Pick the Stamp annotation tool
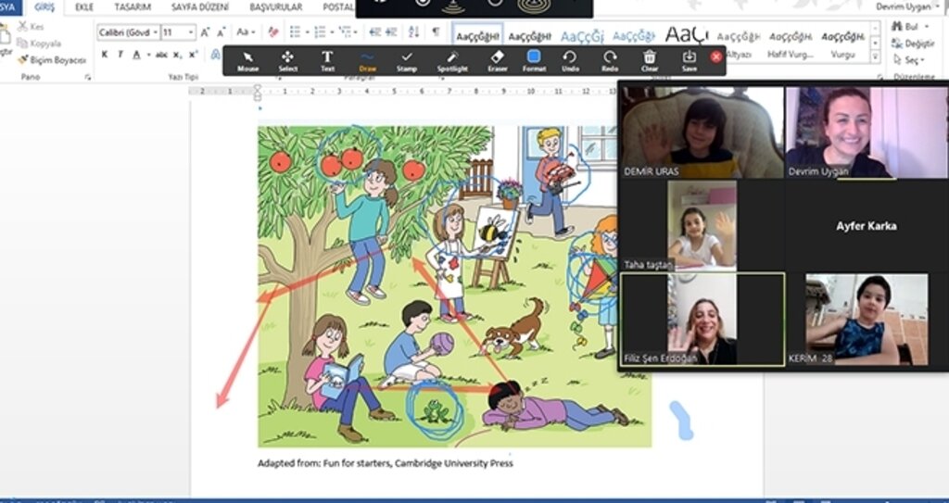 coord(407,60)
